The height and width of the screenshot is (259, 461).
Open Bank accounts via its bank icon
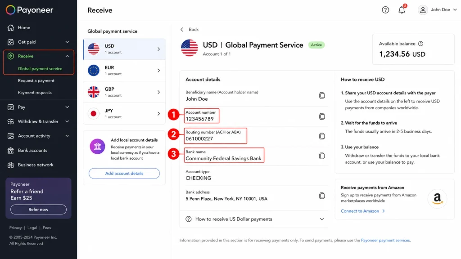tap(11, 150)
